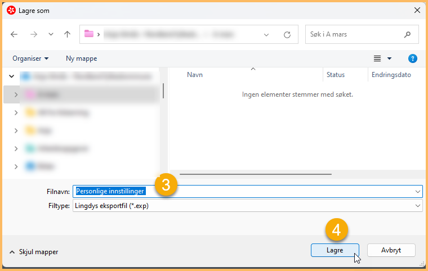Open recent locations dropdown chevron
The height and width of the screenshot is (271, 428).
pos(51,34)
